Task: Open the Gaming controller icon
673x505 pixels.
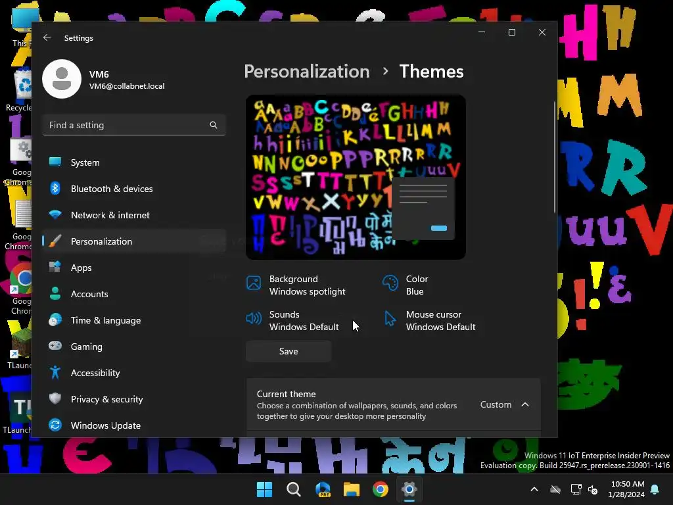Action: 55,346
